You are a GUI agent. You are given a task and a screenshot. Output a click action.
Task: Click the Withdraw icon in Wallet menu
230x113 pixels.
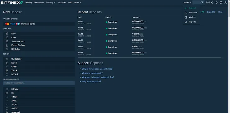pyautogui.click(x=186, y=13)
